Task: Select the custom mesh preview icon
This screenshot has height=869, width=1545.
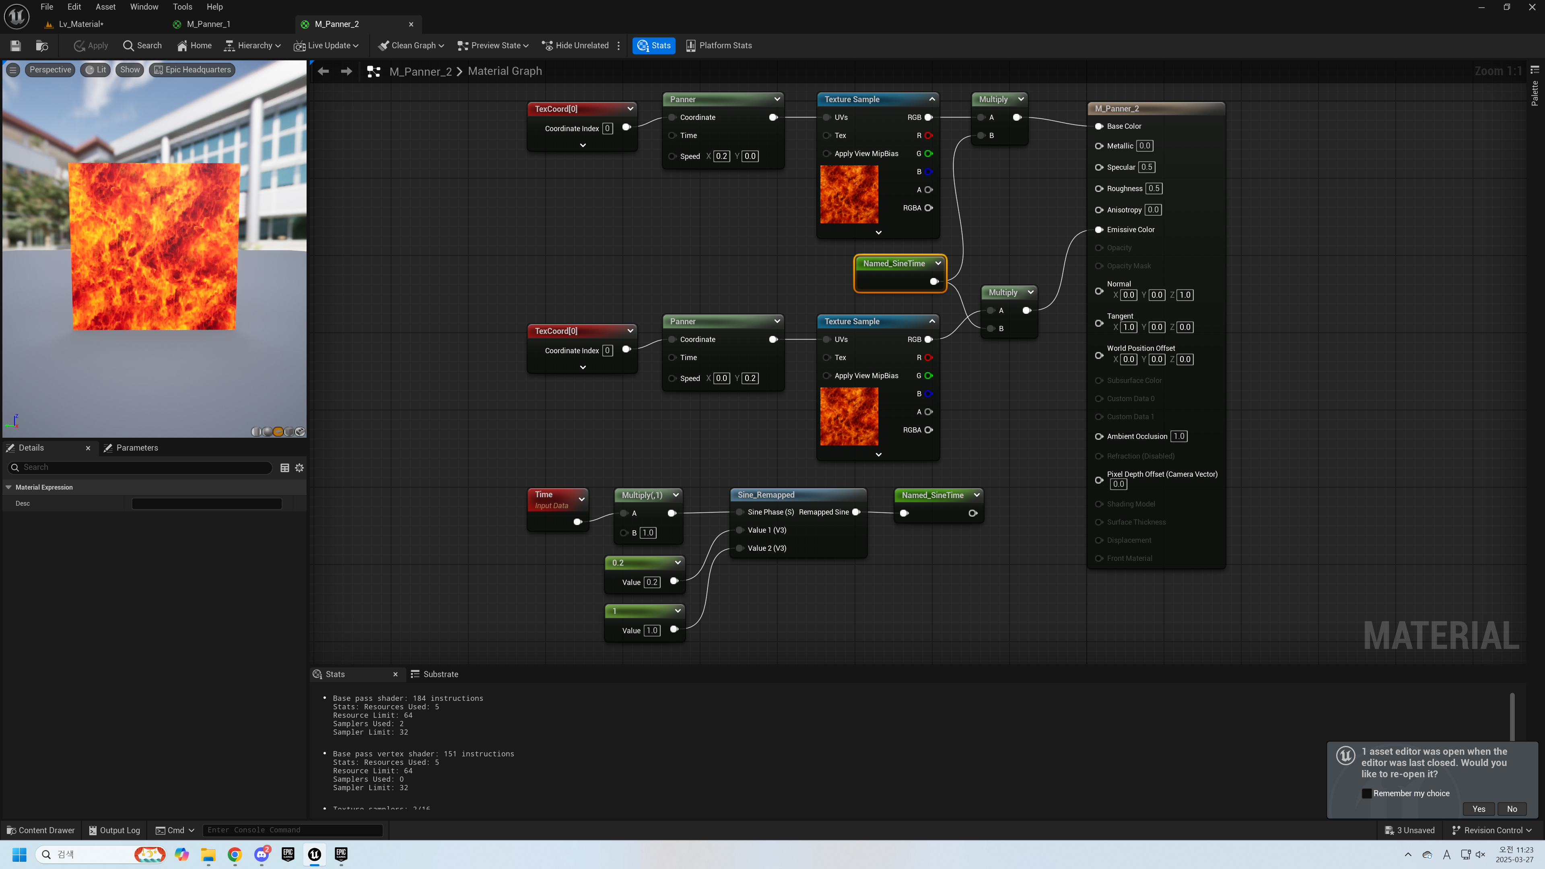Action: point(300,431)
